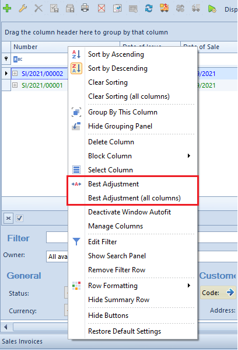Image resolution: width=238 pixels, height=350 pixels.
Task: Click the Sort by Descending icon
Action: pyautogui.click(x=76, y=68)
